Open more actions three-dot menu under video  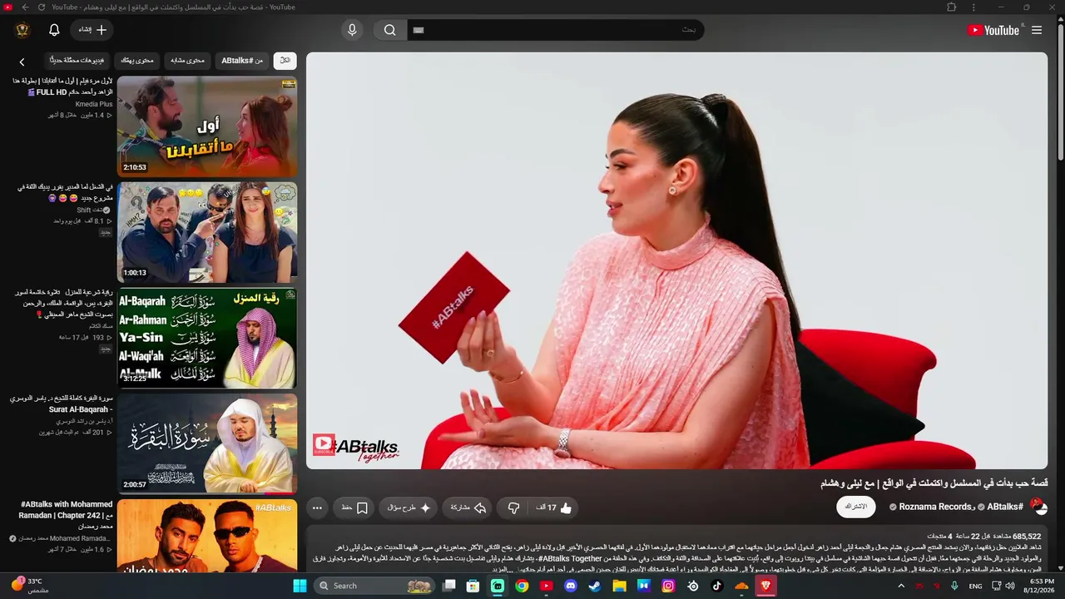317,507
